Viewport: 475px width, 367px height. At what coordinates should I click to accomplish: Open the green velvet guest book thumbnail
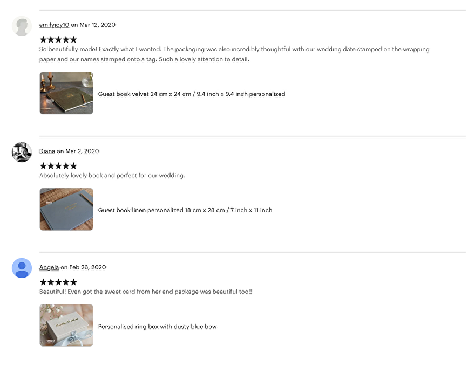pyautogui.click(x=66, y=93)
